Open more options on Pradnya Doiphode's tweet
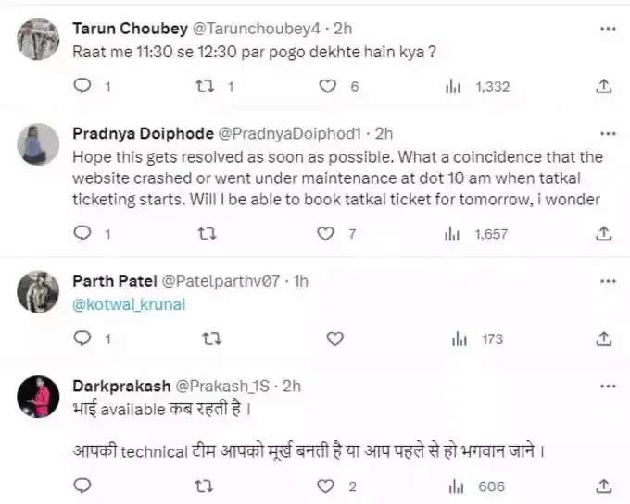This screenshot has height=504, width=630. [608, 134]
